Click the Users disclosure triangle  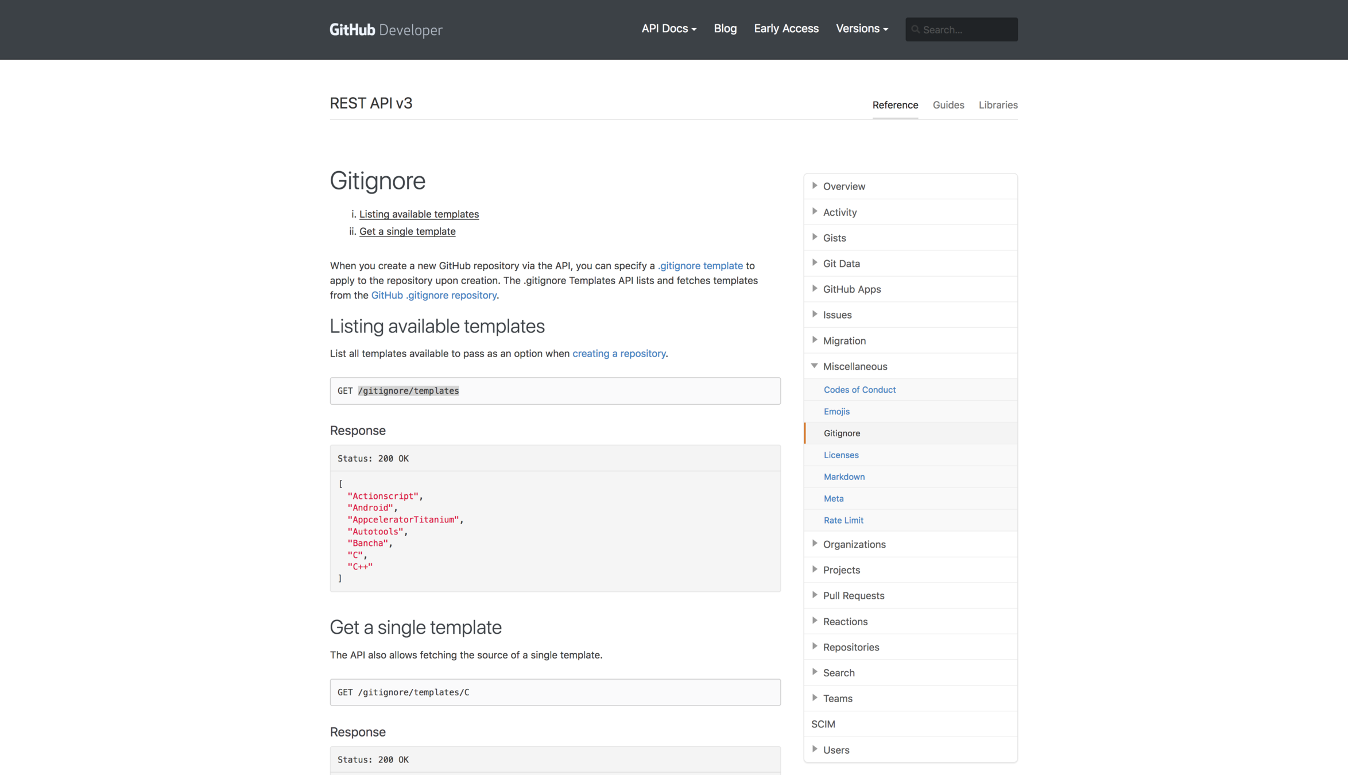pos(815,749)
